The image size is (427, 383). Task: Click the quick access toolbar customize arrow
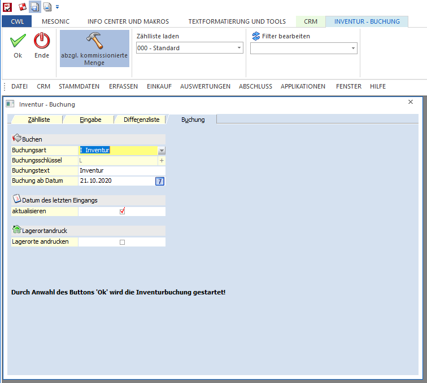click(x=57, y=7)
